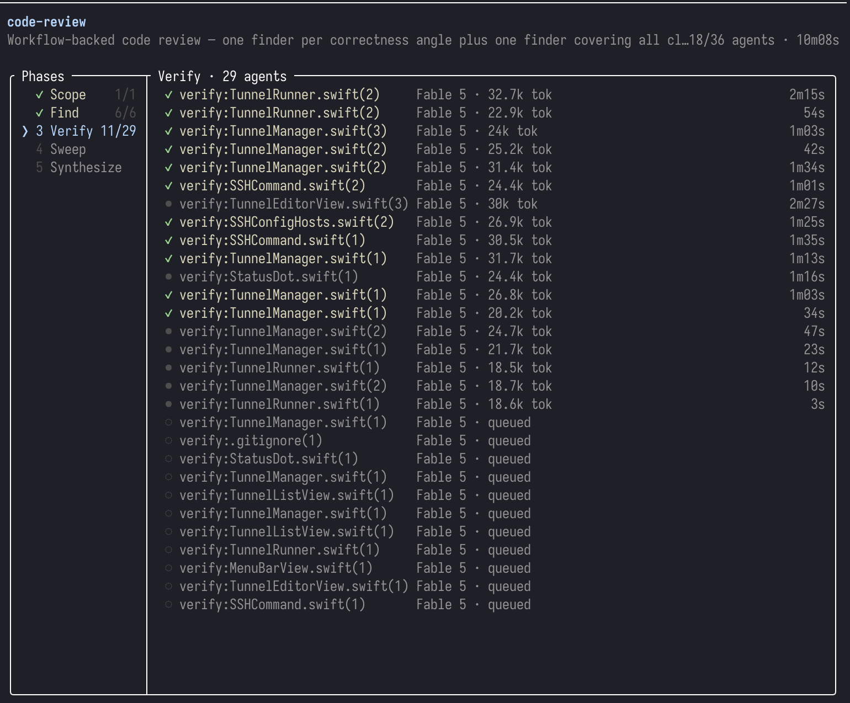Click the Phases panel heading

[43, 77]
